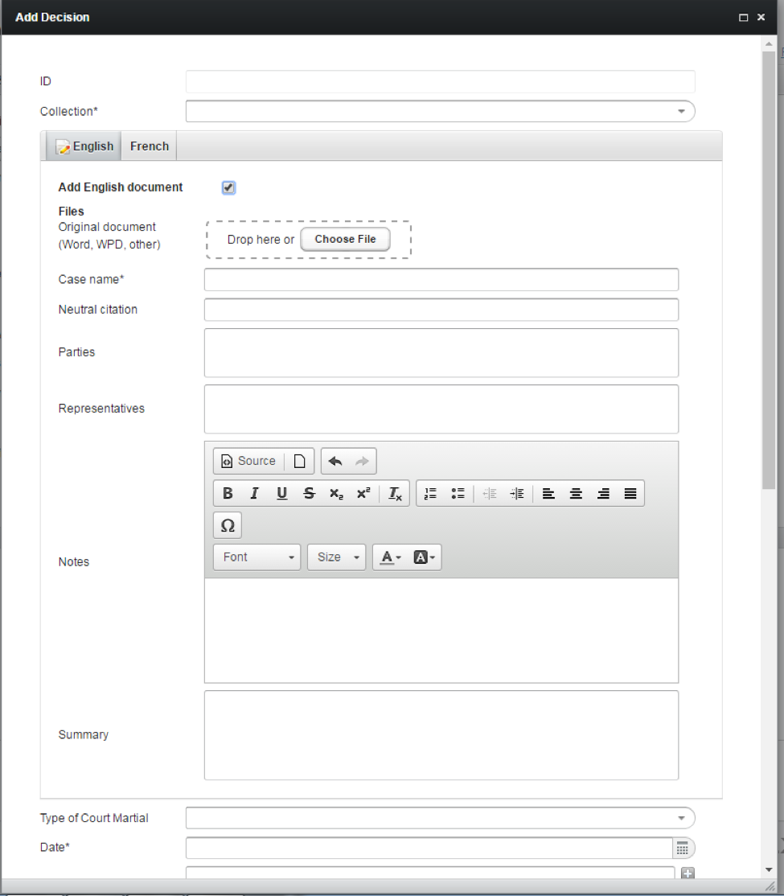Click the Choose File button
This screenshot has width=784, height=896.
[x=345, y=239]
